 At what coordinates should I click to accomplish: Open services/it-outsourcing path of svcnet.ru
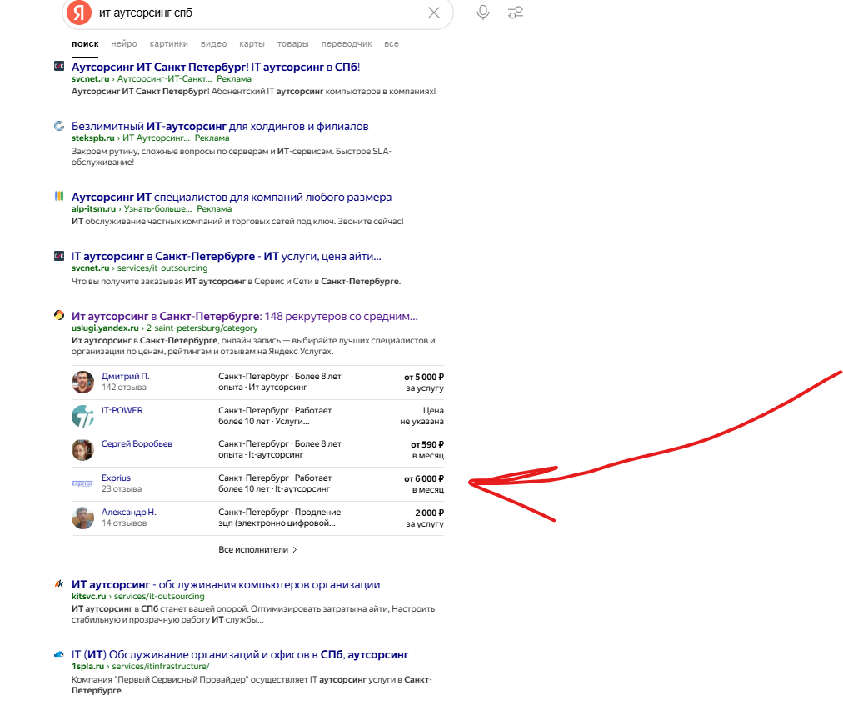click(162, 268)
